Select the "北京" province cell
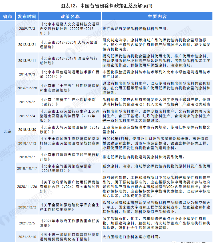This screenshot has width=213, height=243. (8, 131)
